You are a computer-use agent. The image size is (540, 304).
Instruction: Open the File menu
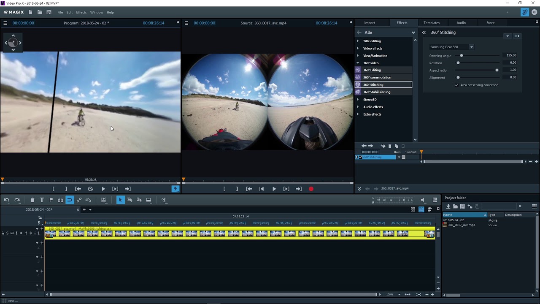pyautogui.click(x=60, y=12)
